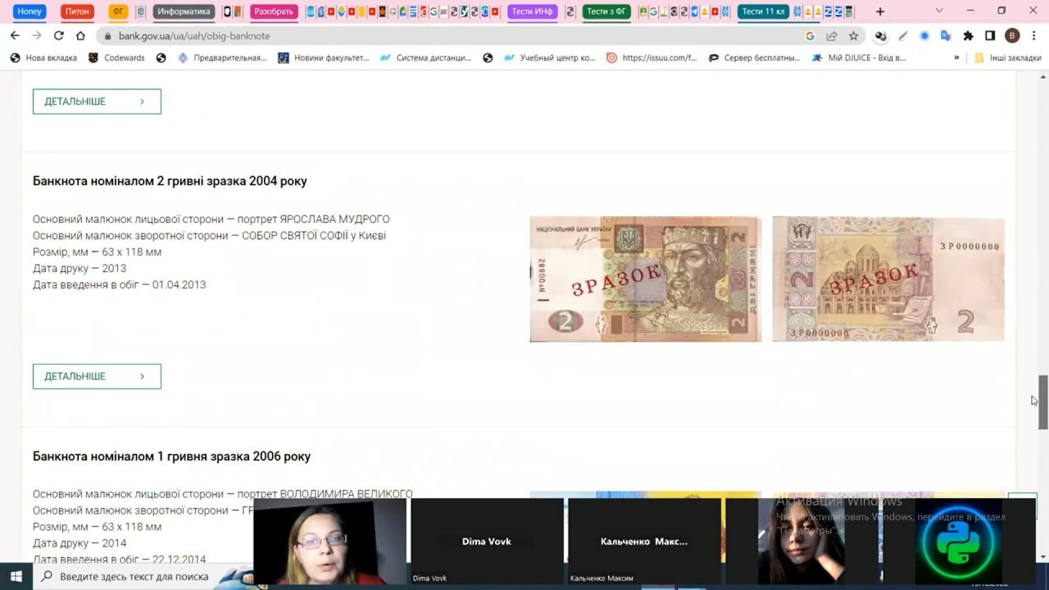
Task: Click heading Банкнота номіналом 2 гривні зразка 2004
Action: (170, 181)
